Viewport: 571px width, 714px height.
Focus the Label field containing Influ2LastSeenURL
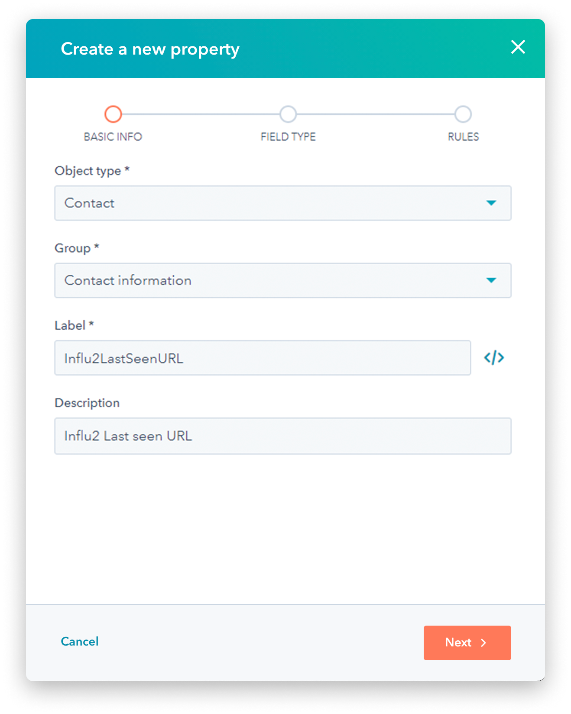(262, 358)
